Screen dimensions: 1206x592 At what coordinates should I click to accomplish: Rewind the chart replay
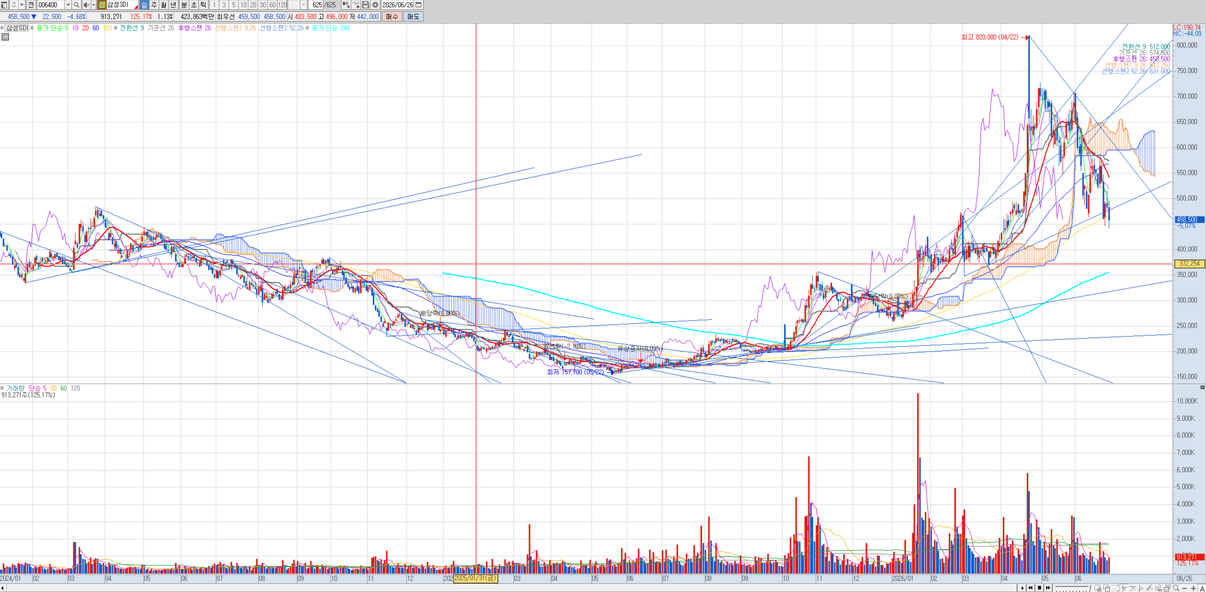pyautogui.click(x=1030, y=588)
